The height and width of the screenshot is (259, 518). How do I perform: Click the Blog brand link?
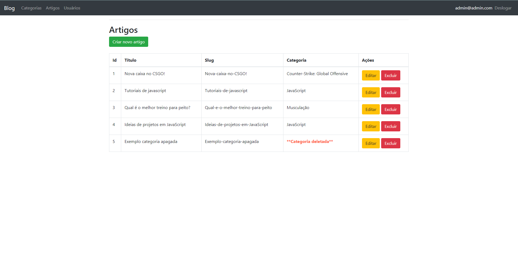(x=9, y=8)
